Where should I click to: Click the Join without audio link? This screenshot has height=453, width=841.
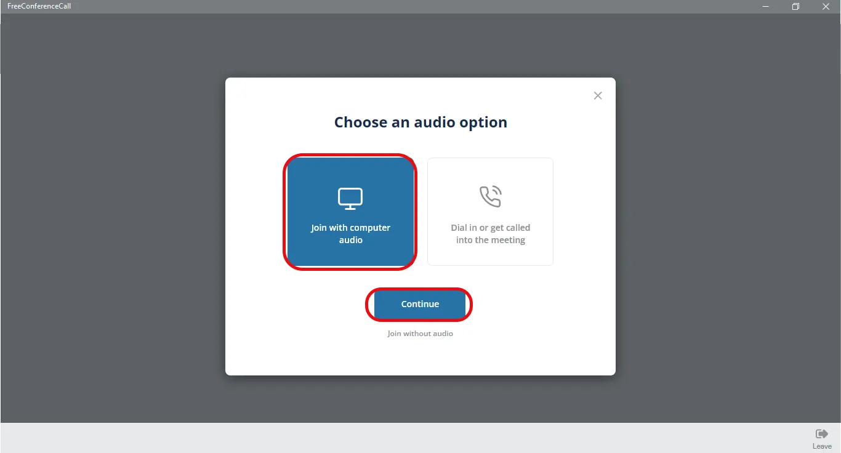[419, 333]
